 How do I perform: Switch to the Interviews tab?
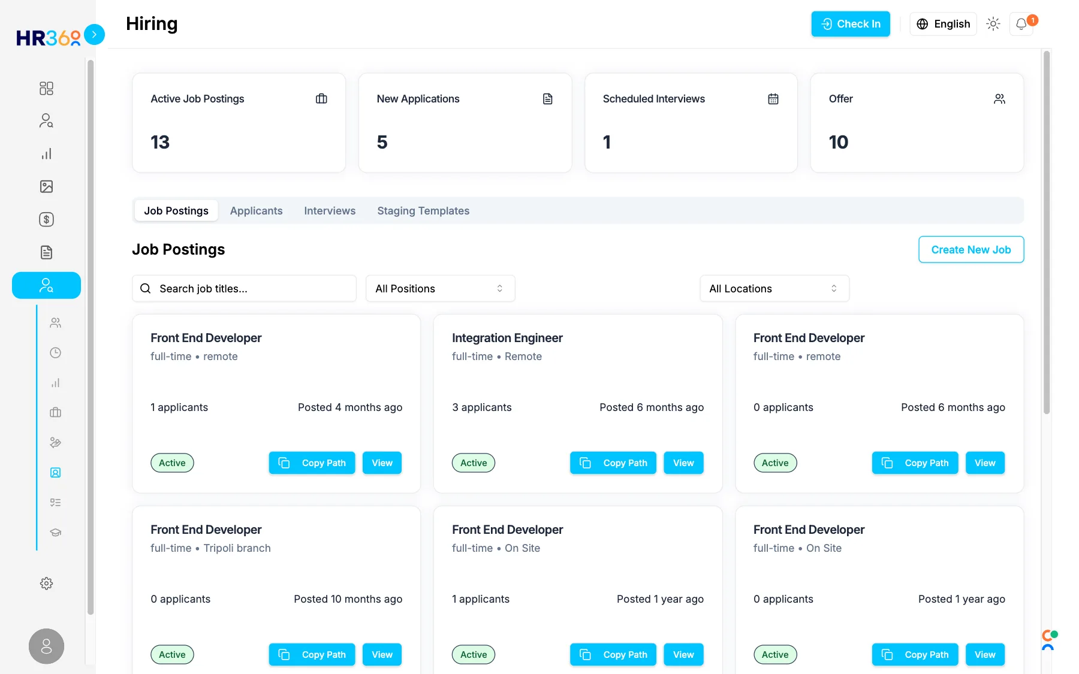330,211
